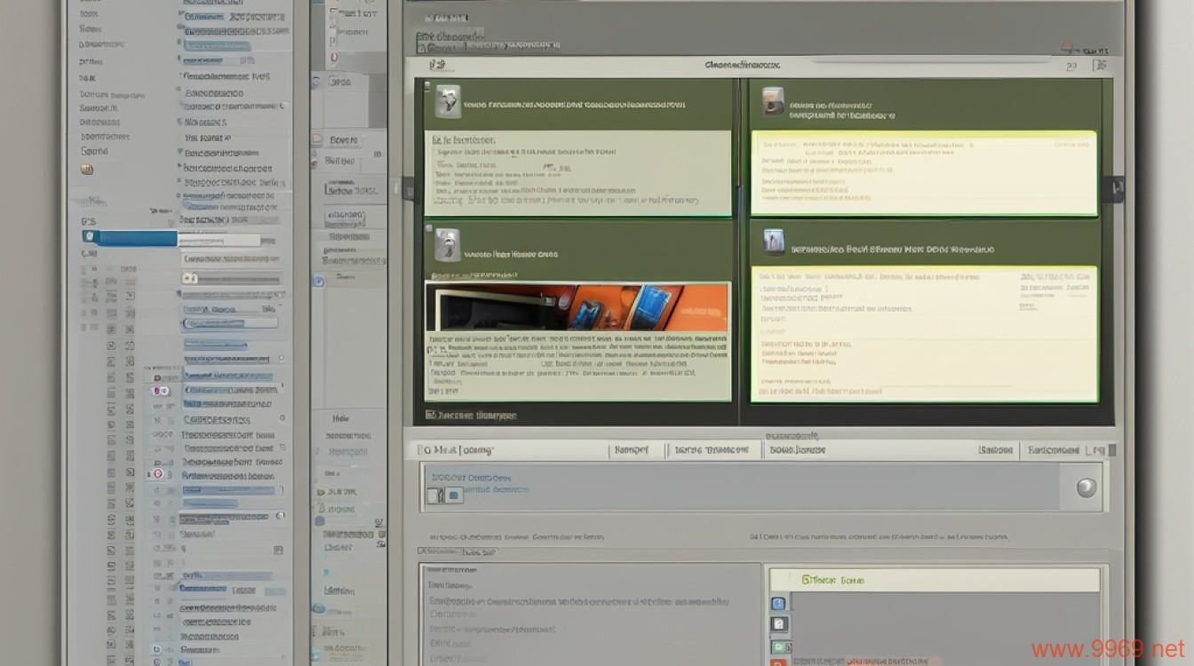Click the round gray button in the lower bar
Image resolution: width=1194 pixels, height=666 pixels.
tap(1086, 488)
